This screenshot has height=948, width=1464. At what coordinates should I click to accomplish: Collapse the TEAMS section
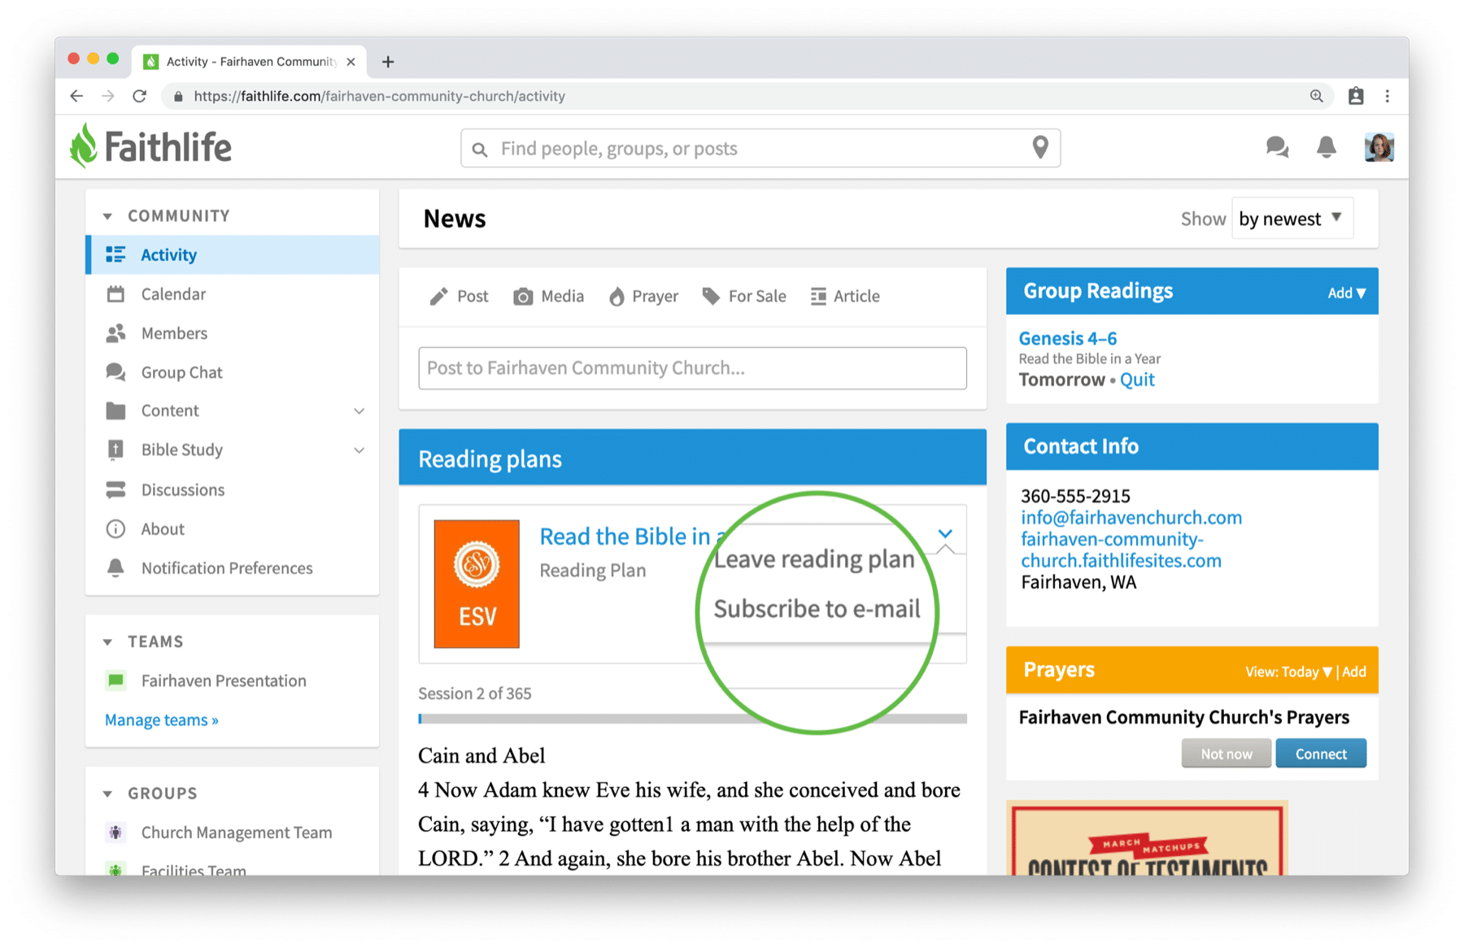(107, 641)
